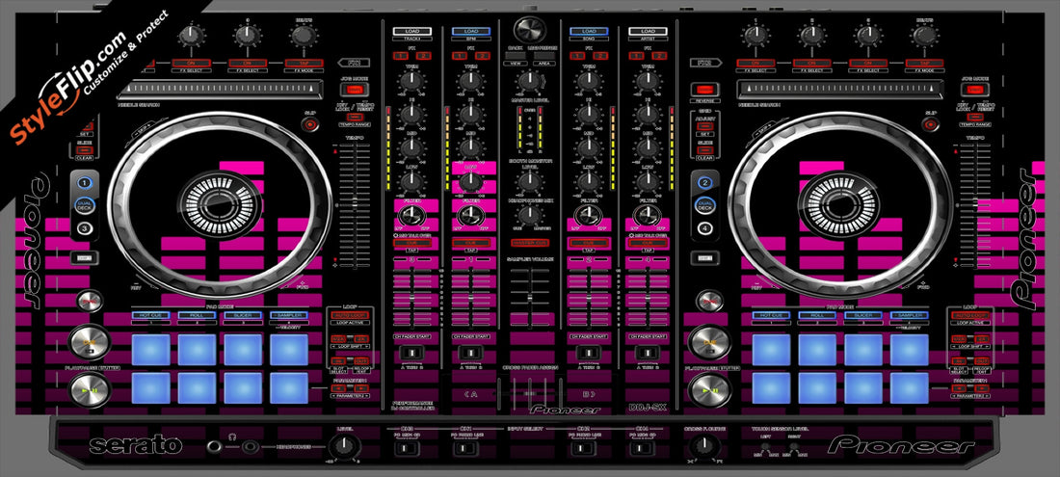Click the Booth Monitor Level knob
This screenshot has width=1060, height=477.
pos(529,182)
